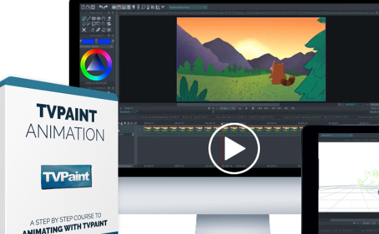Open the color wheel panel toolbar icon

[x=118, y=7]
